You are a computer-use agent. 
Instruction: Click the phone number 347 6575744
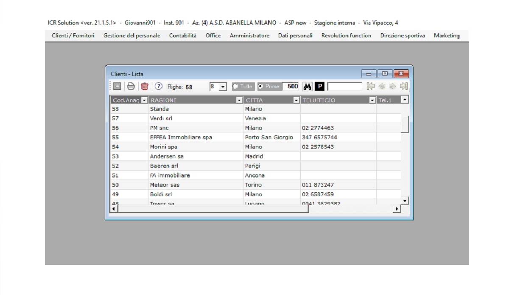pyautogui.click(x=320, y=138)
